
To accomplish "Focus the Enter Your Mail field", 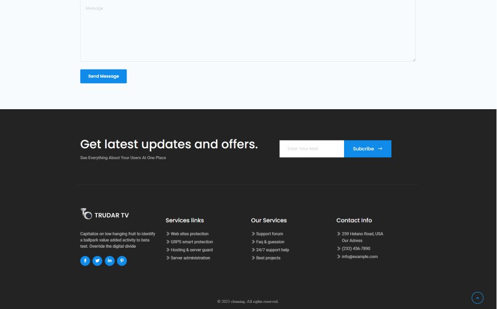I will pyautogui.click(x=312, y=149).
